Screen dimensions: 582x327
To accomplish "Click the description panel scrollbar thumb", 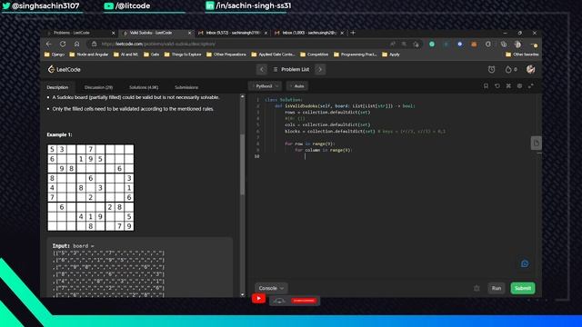I will click(243, 164).
